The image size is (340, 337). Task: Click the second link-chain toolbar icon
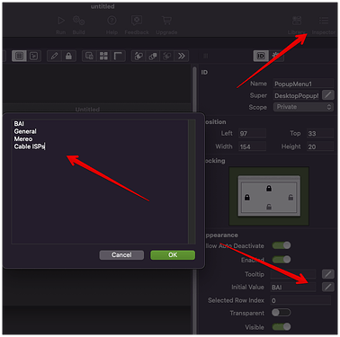153,56
